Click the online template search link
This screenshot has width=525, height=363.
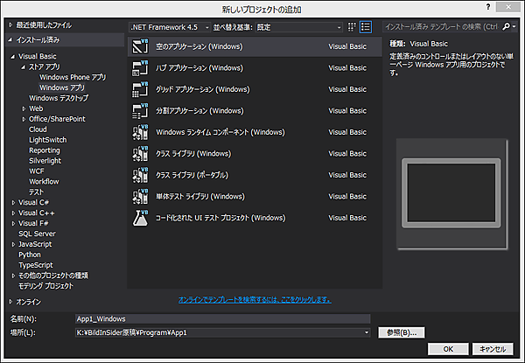pos(255,299)
